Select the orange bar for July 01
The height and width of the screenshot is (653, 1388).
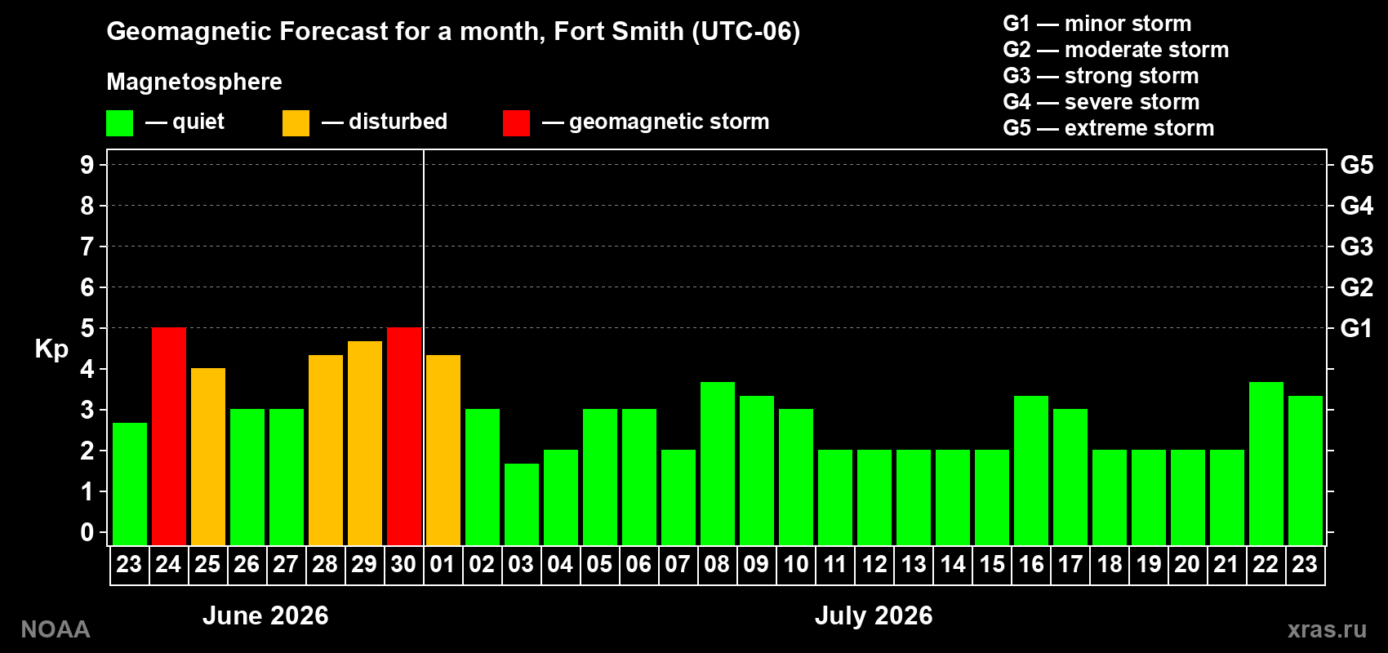pos(443,450)
